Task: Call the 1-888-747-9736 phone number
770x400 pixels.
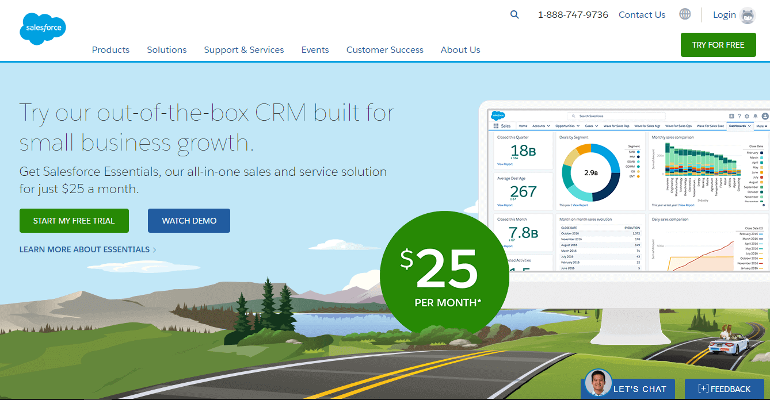Action: [573, 15]
